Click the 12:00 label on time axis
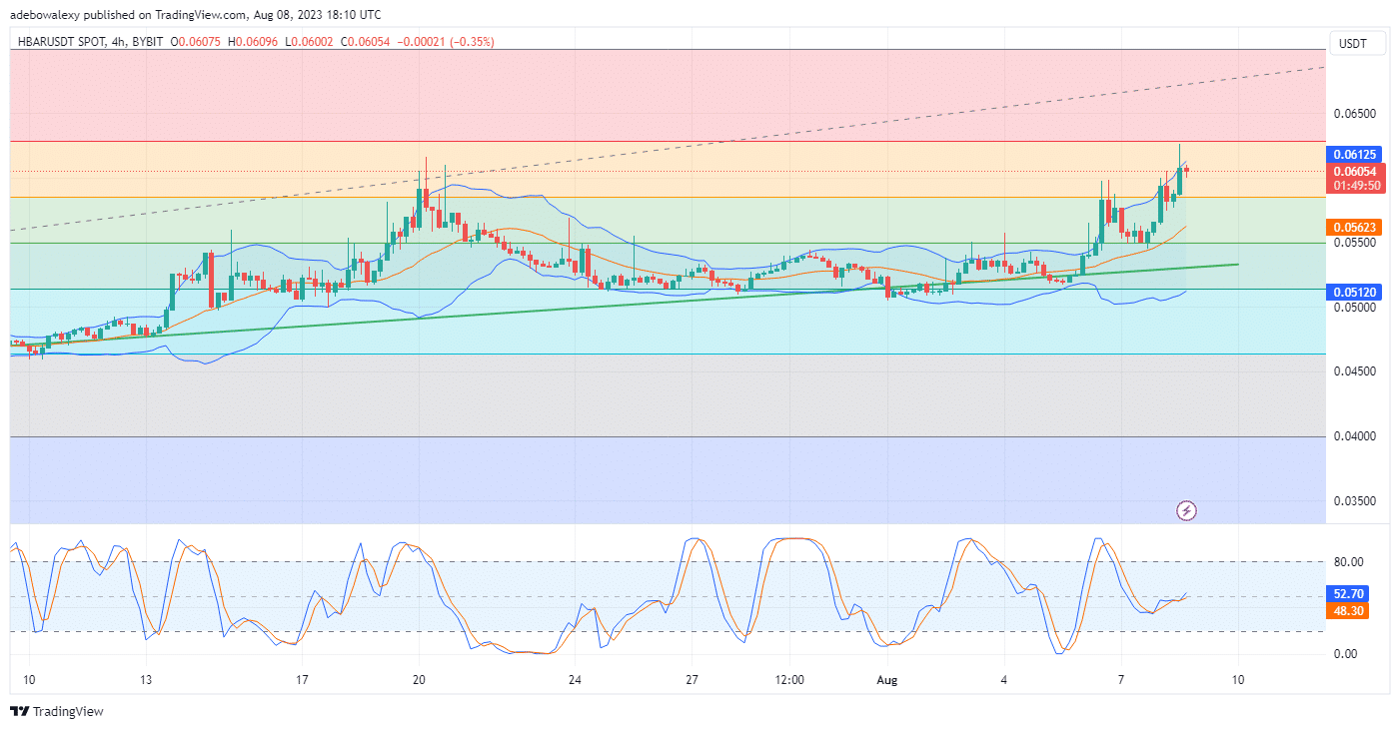 789,680
